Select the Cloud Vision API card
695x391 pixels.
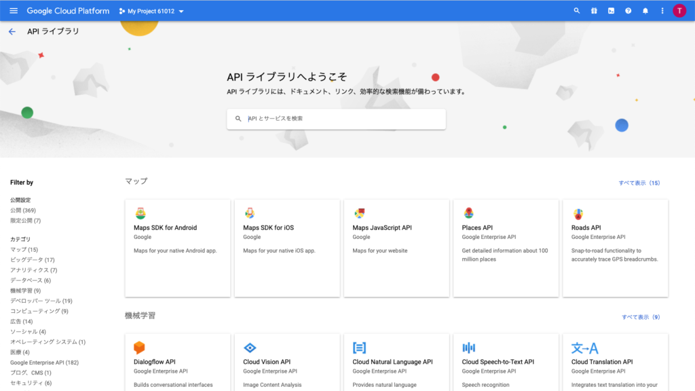(x=287, y=362)
